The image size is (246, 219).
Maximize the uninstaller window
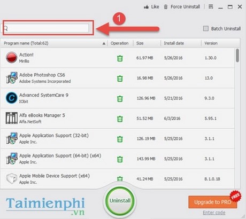pyautogui.click(x=230, y=7)
